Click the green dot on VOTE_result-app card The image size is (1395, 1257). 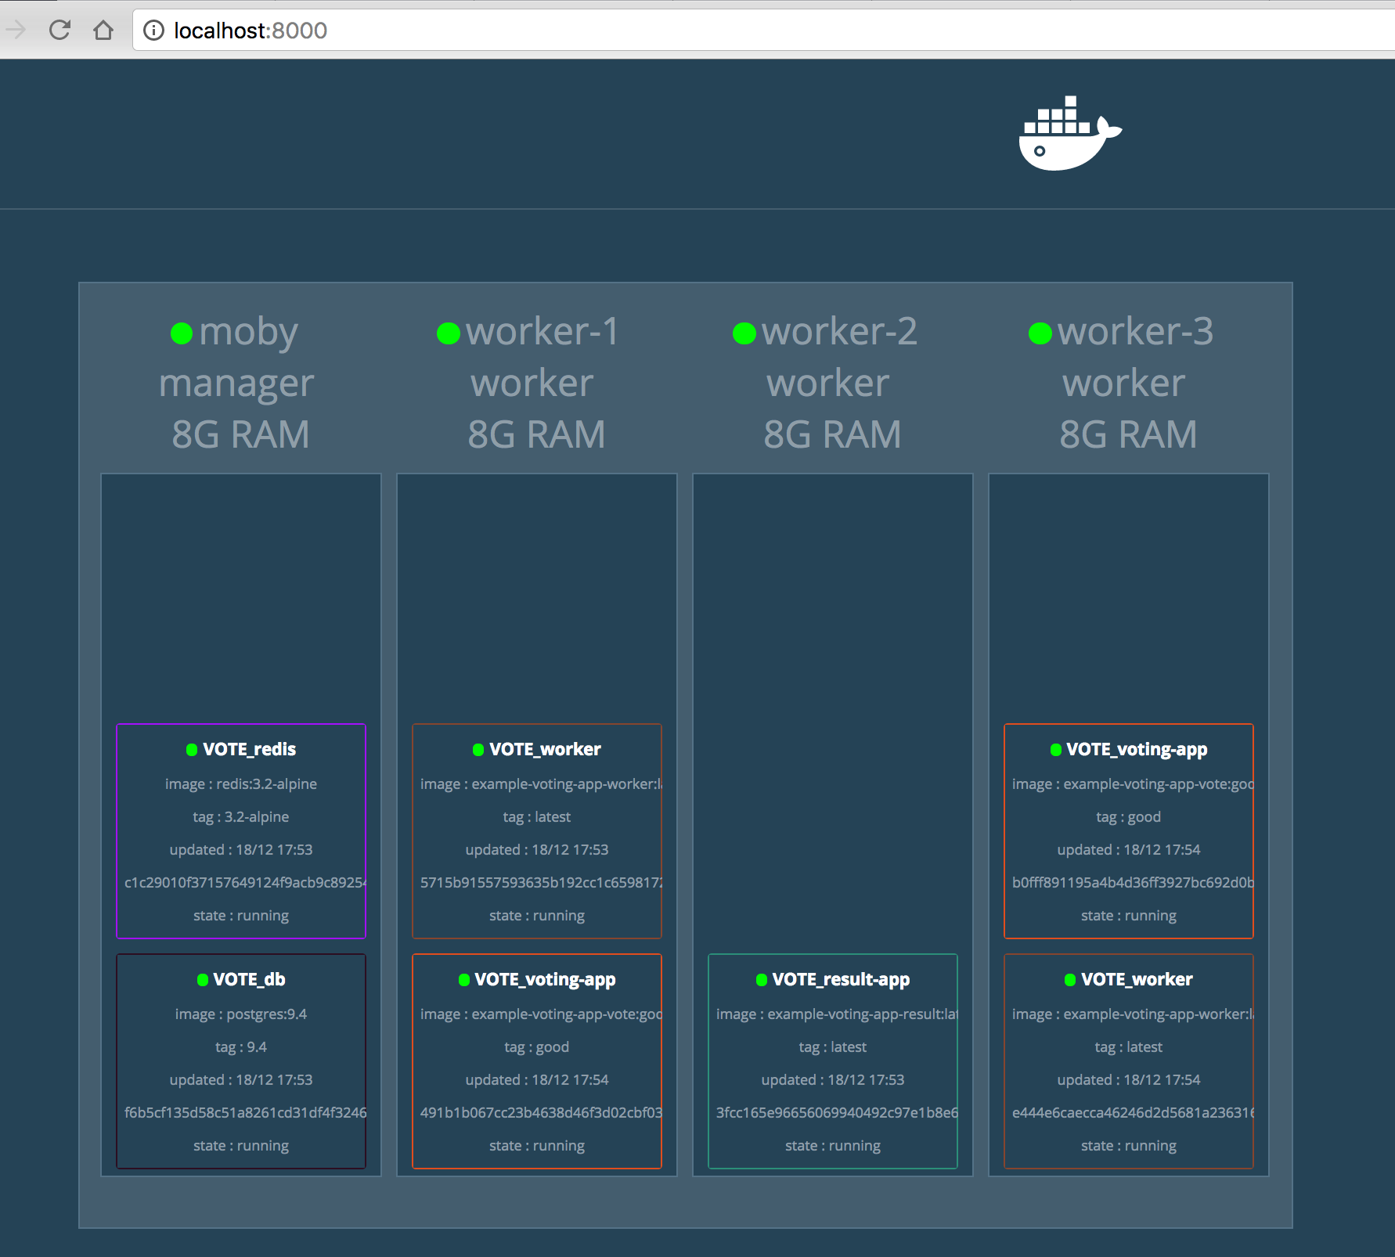coord(761,980)
